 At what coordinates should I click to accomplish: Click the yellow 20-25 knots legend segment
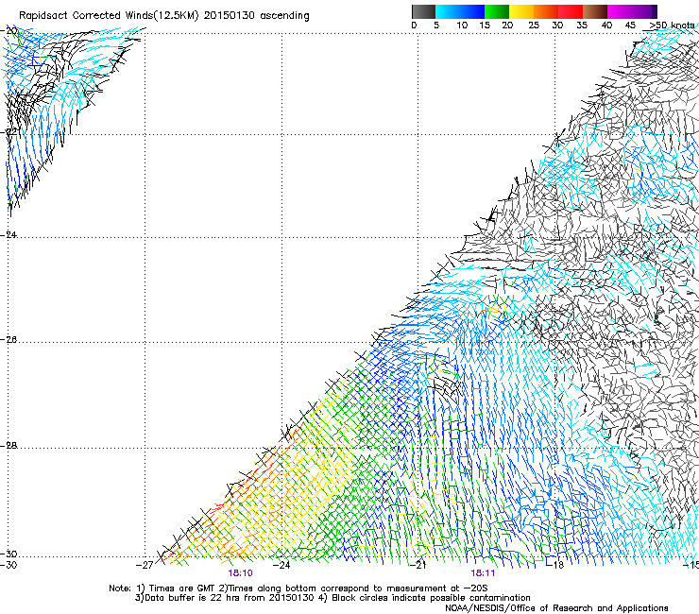(x=521, y=11)
